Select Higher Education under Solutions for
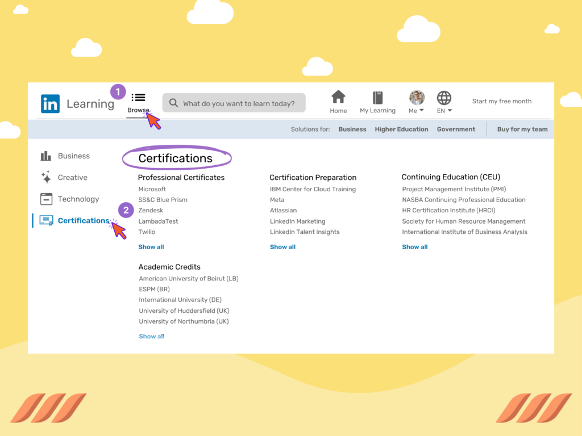Viewport: 582px width, 436px height. coord(401,129)
